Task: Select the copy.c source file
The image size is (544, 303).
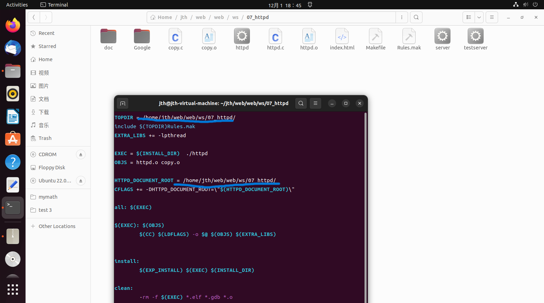Action: (175, 40)
